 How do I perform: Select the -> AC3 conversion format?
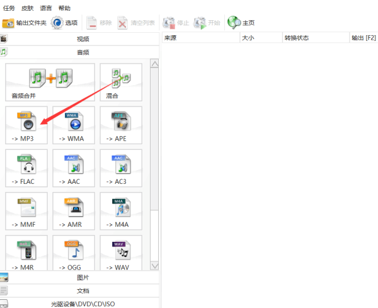(x=121, y=168)
